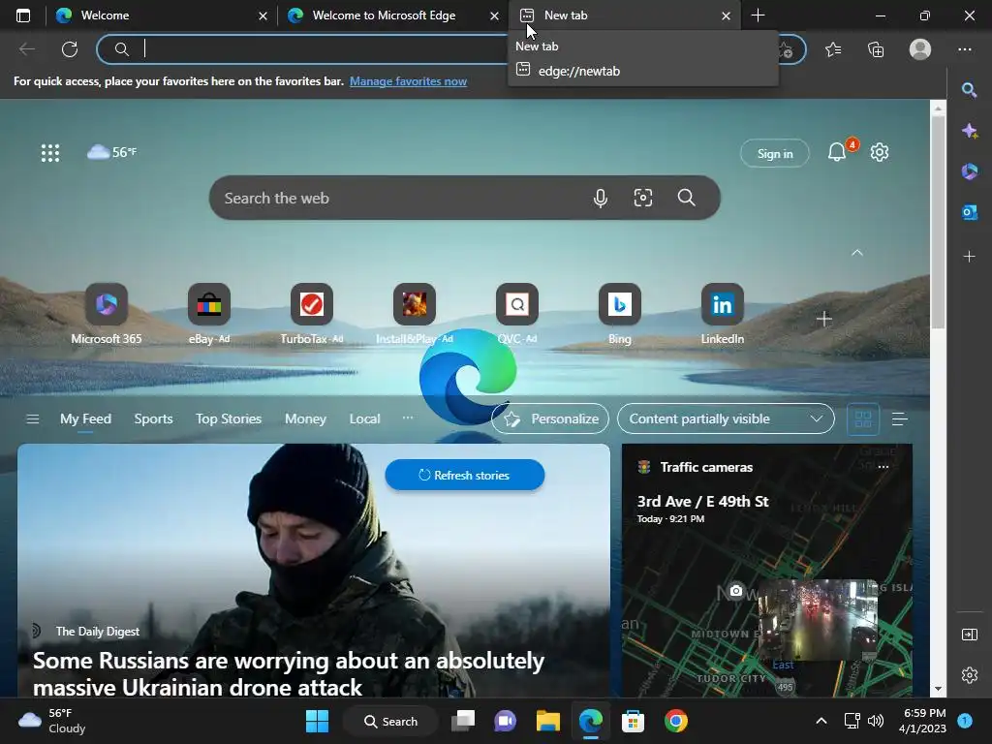Open notifications bell with 4 badge
This screenshot has height=744, width=992.
tap(837, 152)
